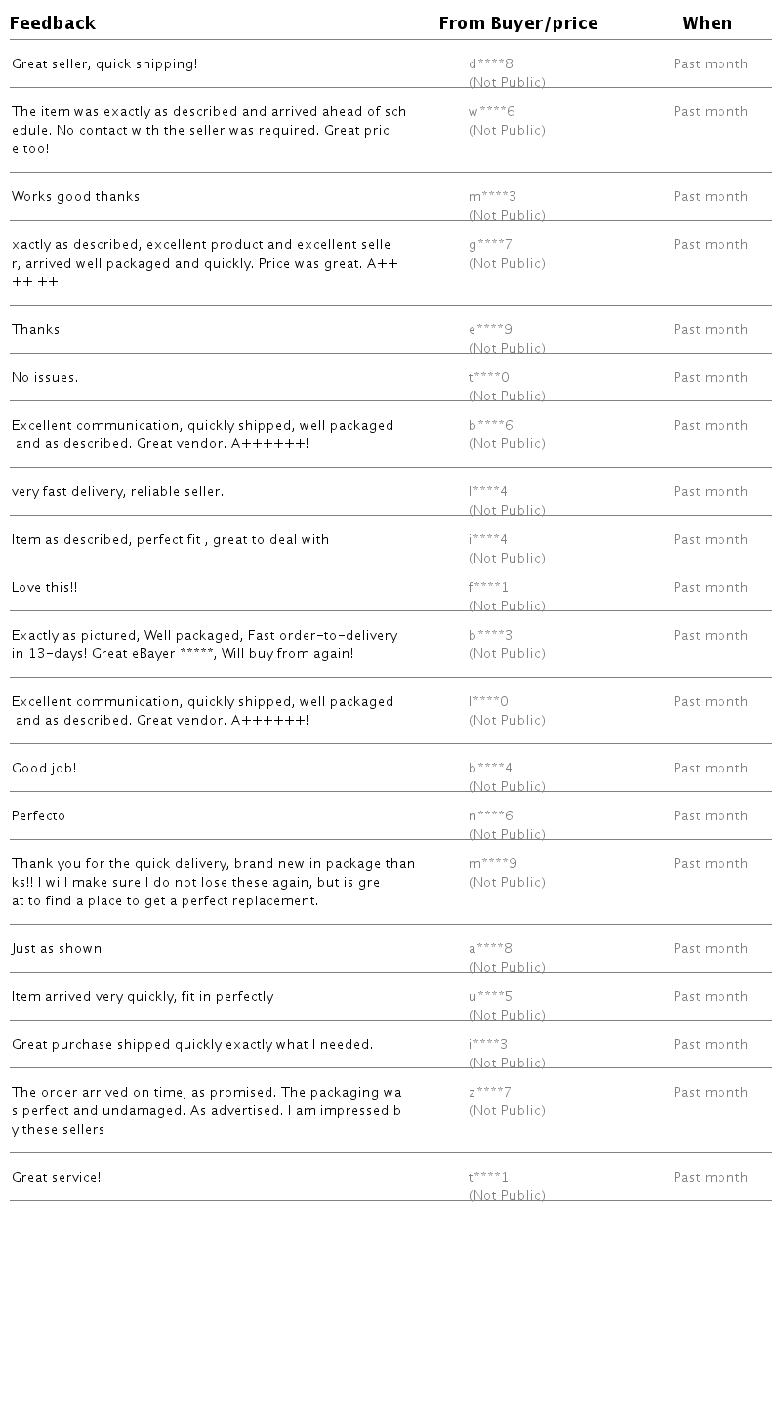This screenshot has height=1418, width=781.
Task: Open buyer z****7
Action: coord(490,1093)
